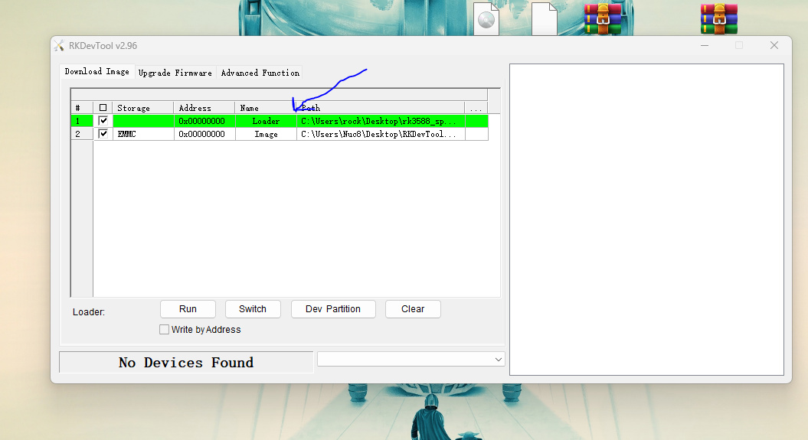Open the browse cell for the Image path

click(x=476, y=134)
